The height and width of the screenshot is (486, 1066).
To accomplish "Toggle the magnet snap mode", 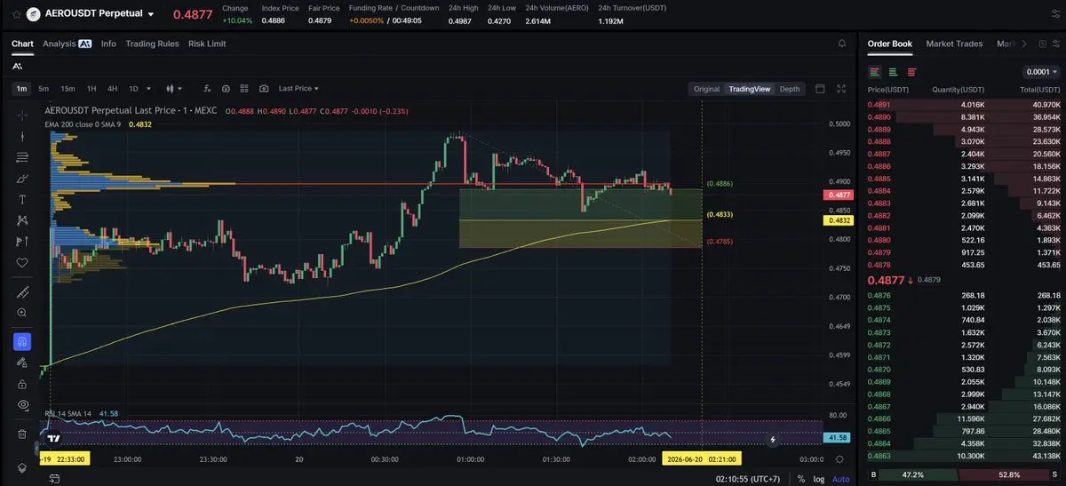I will pyautogui.click(x=22, y=341).
